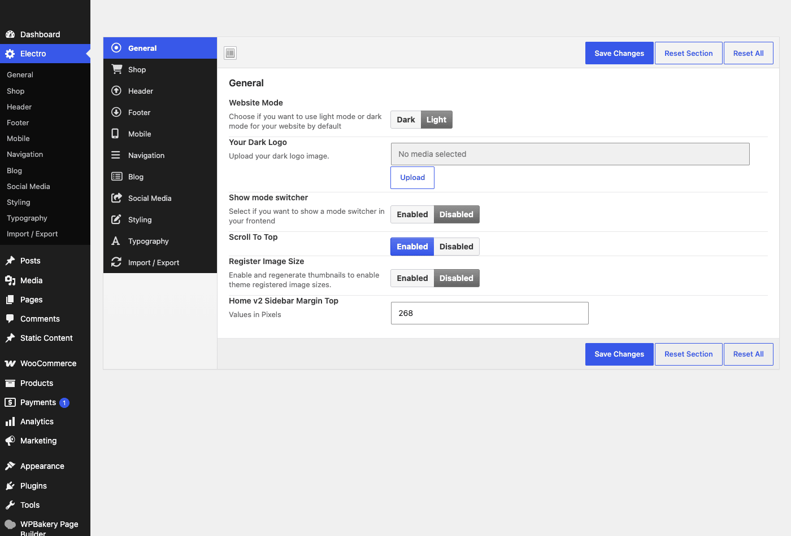791x536 pixels.
Task: Click the Comments speech bubble icon
Action: pos(10,319)
